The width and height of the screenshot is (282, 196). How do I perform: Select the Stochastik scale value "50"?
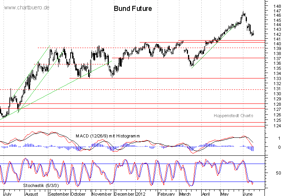pos(278,173)
